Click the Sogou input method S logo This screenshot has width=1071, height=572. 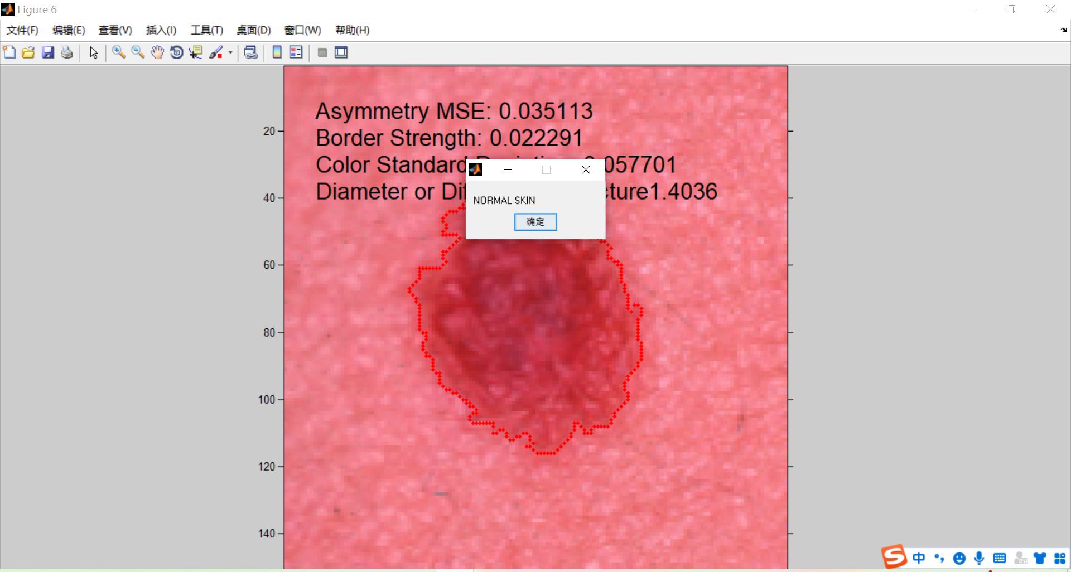894,557
